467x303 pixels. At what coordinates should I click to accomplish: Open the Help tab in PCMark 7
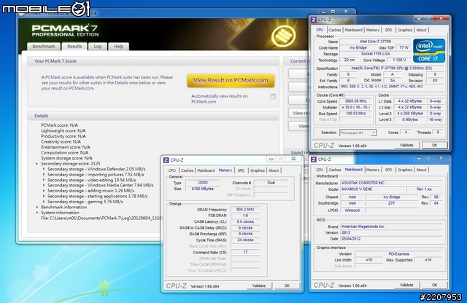(x=118, y=47)
